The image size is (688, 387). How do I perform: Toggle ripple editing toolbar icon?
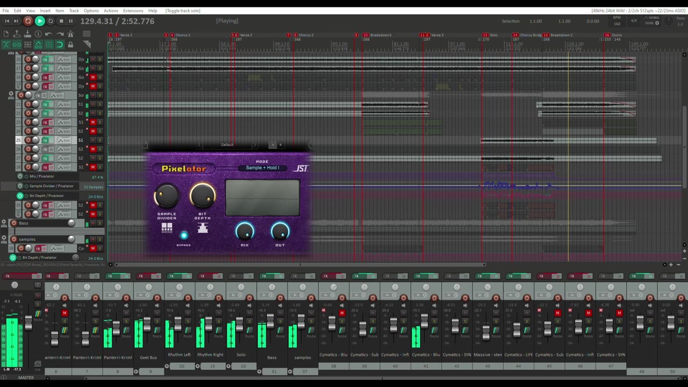tap(27, 45)
